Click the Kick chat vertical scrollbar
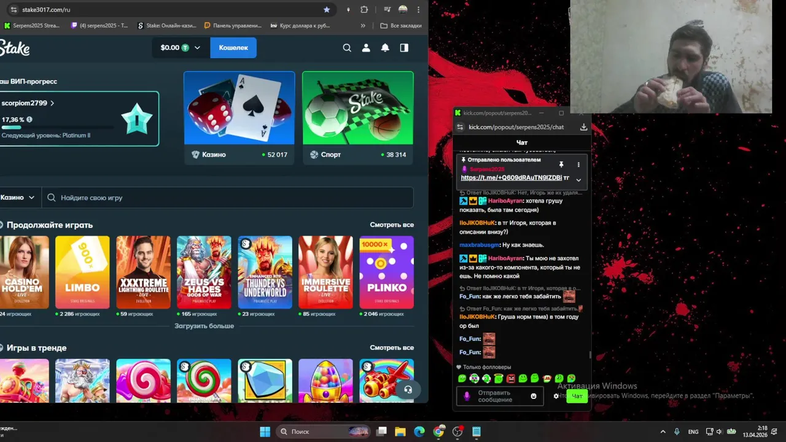Image resolution: width=786 pixels, height=442 pixels. 589,354
